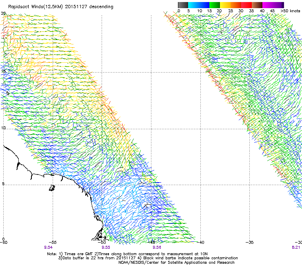This screenshot has height=265, width=302.
Task: Click the '20151127 descending' date text
Action: point(89,7)
